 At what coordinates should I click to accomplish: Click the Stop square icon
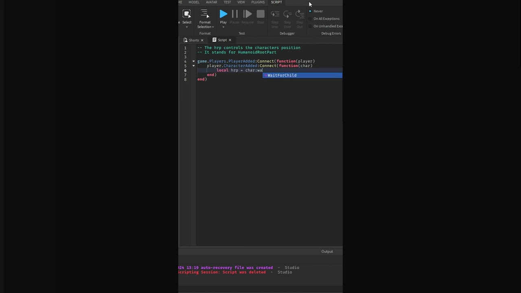[x=260, y=14]
